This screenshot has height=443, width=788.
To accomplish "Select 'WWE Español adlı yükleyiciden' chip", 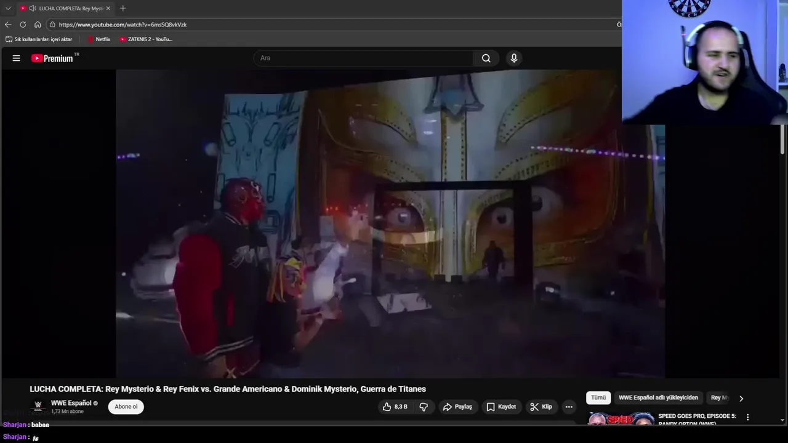I will [658, 397].
